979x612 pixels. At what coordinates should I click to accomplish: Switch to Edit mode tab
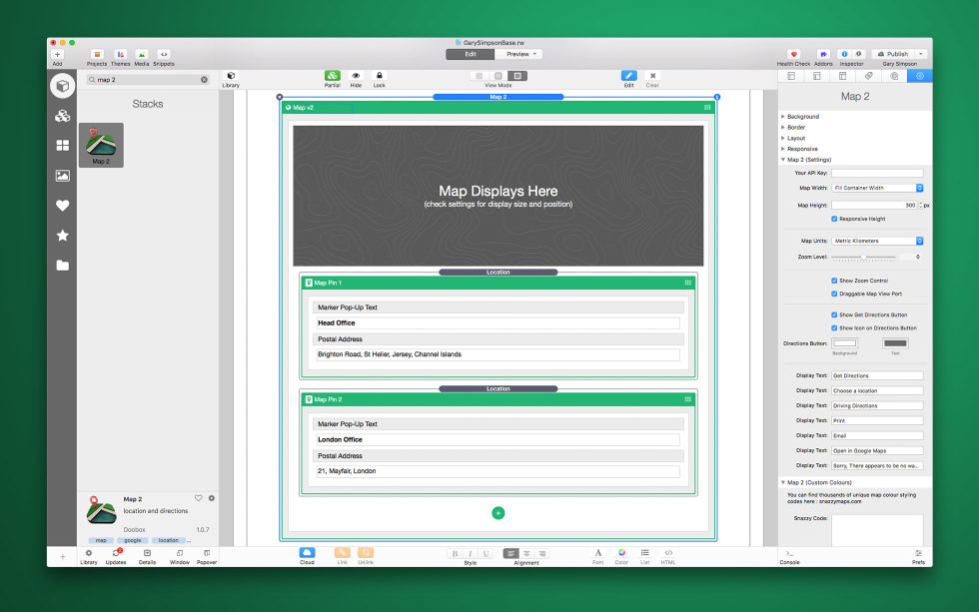click(471, 54)
